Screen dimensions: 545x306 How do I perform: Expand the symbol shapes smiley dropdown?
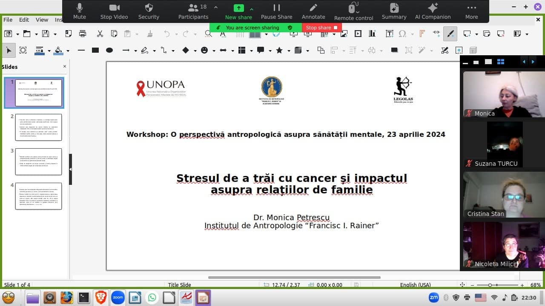[214, 51]
